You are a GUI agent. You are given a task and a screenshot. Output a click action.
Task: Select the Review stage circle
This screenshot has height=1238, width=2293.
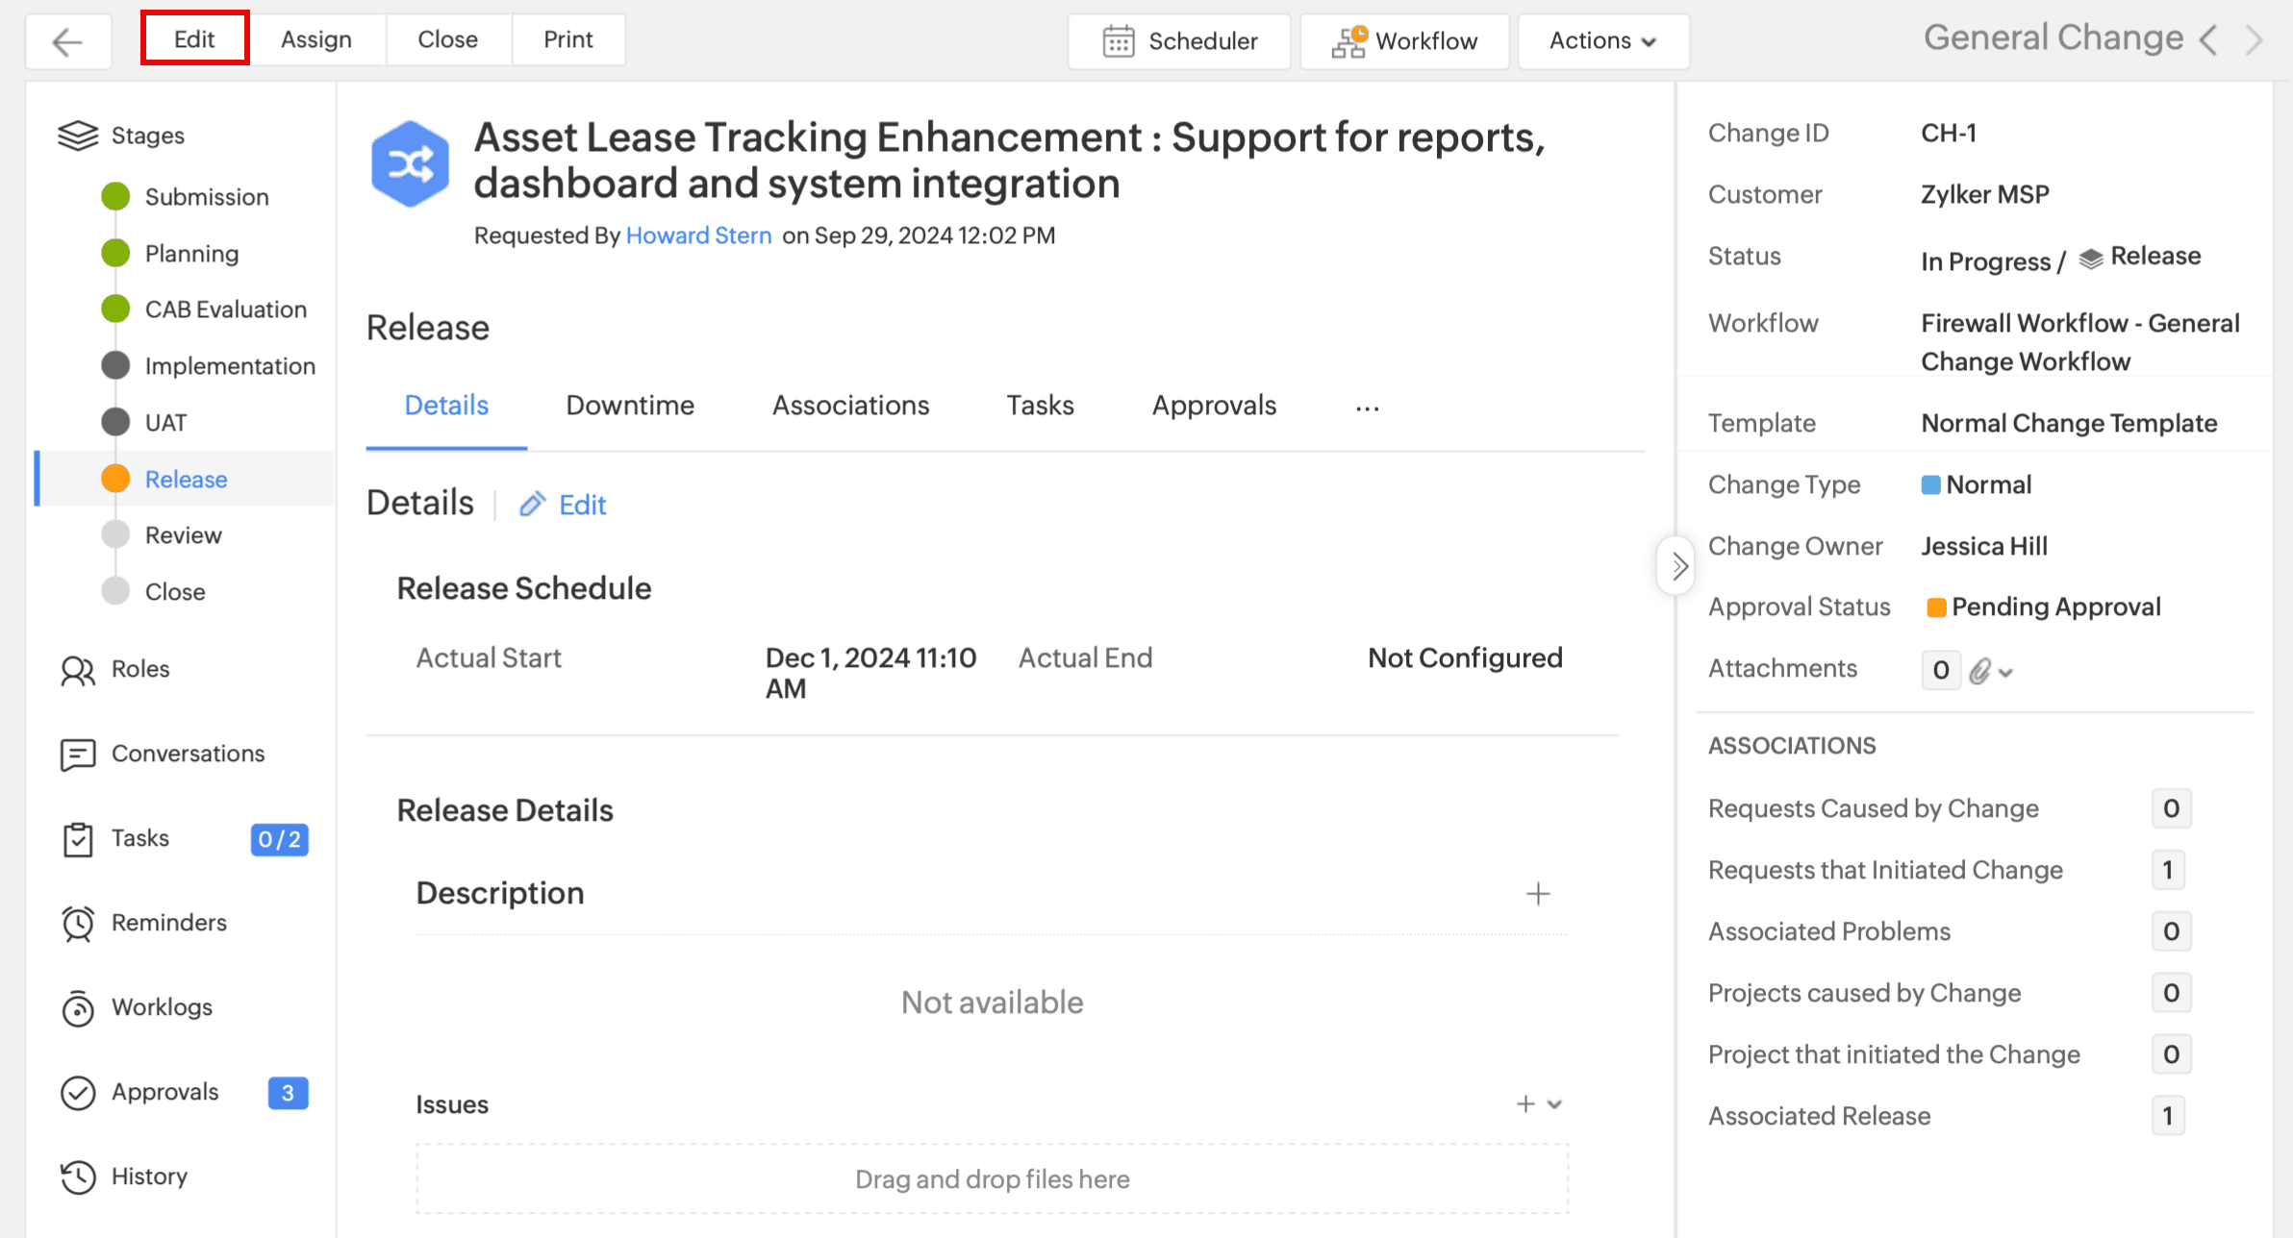pos(115,535)
